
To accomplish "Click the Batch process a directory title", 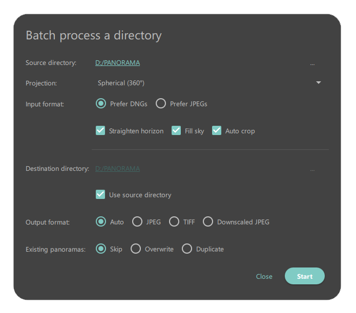I will 94,36.
